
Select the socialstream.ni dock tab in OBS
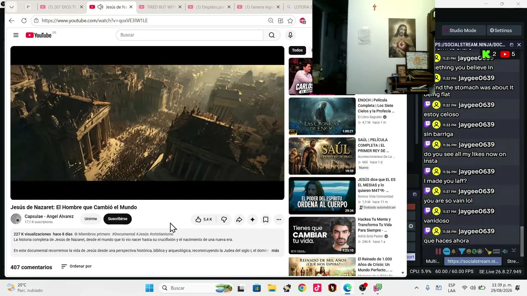pos(473,261)
